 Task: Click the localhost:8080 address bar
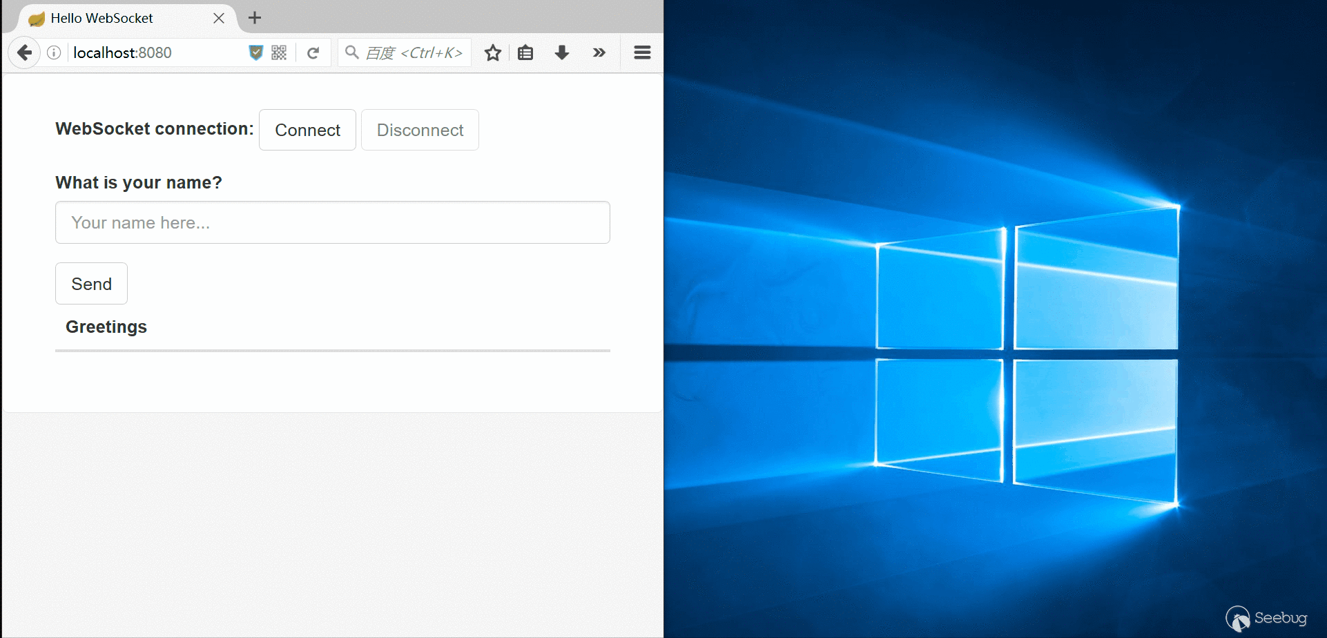coord(155,53)
